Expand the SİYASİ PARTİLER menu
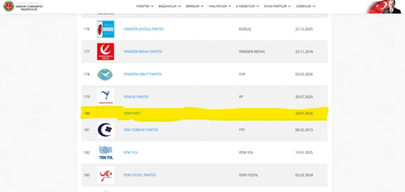Viewport: 405px width, 192px height. pyautogui.click(x=277, y=6)
